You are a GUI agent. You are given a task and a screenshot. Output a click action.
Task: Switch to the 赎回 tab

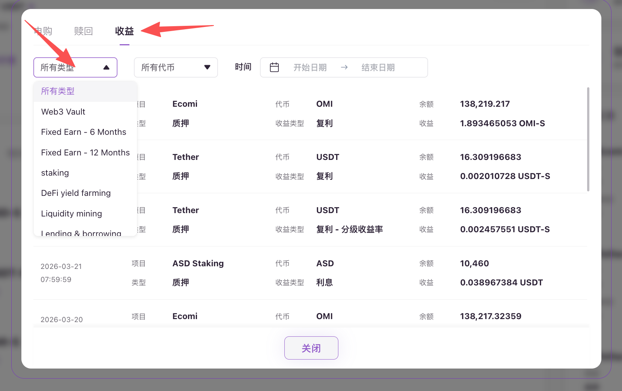click(x=83, y=31)
